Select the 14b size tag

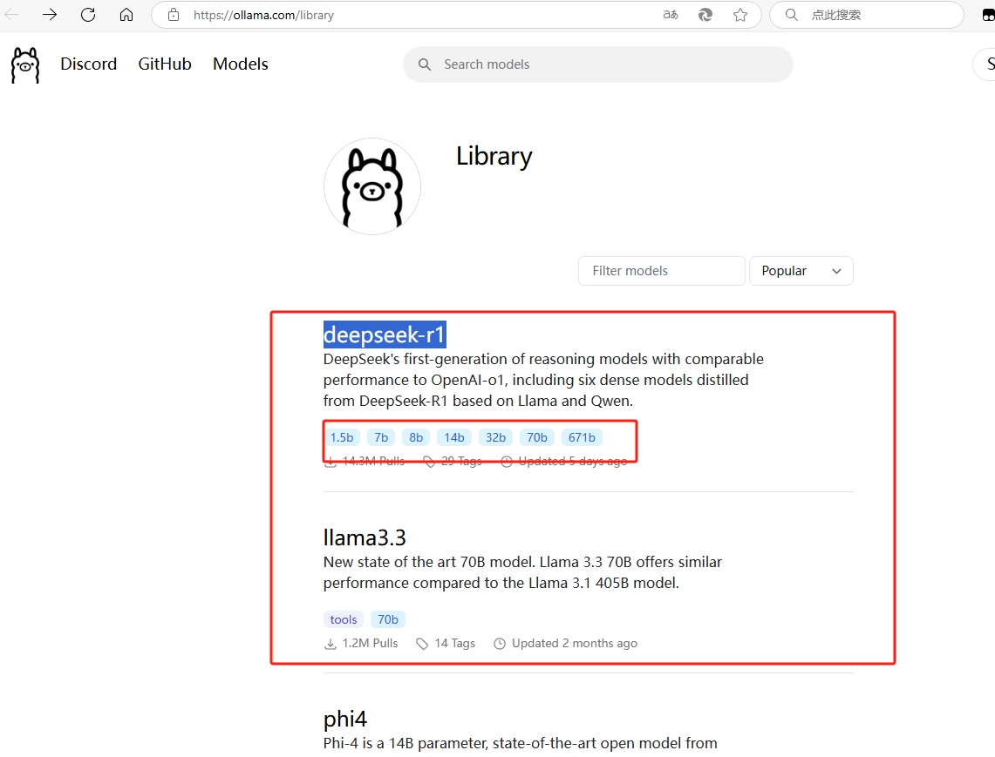454,437
